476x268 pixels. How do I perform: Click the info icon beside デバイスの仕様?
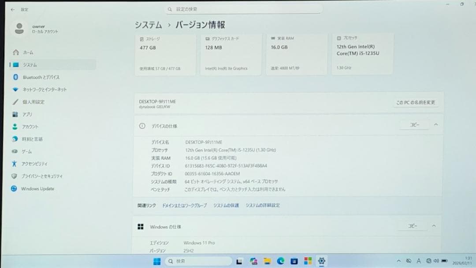coord(141,125)
